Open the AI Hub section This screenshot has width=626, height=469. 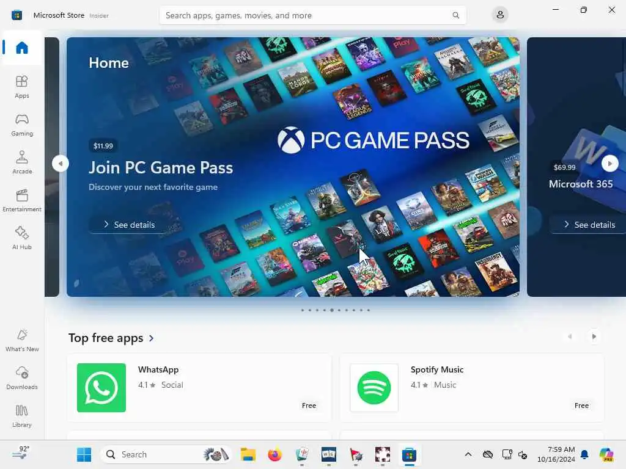tap(22, 239)
